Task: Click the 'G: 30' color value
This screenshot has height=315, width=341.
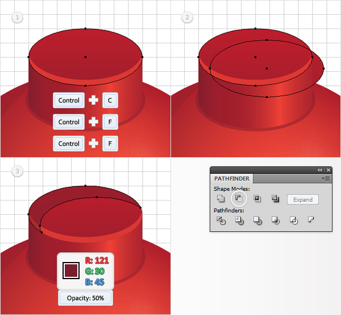Action: (x=94, y=271)
